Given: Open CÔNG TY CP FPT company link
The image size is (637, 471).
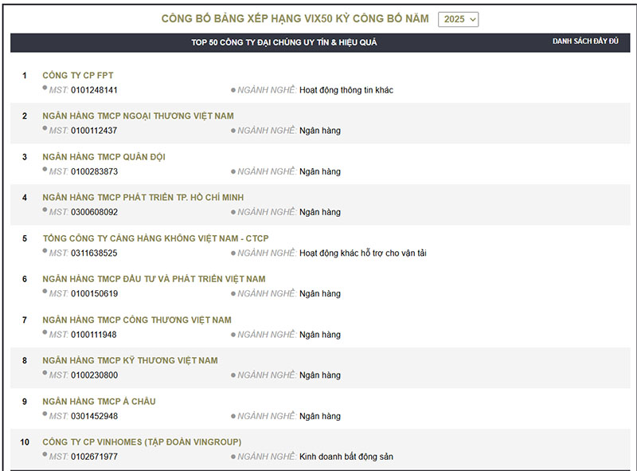Looking at the screenshot, I should click(78, 76).
